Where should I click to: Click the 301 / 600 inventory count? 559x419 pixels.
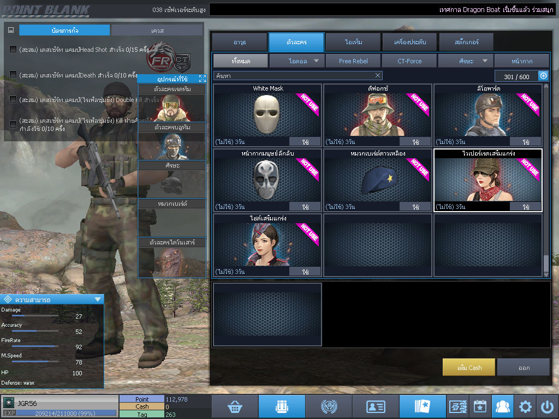point(516,76)
